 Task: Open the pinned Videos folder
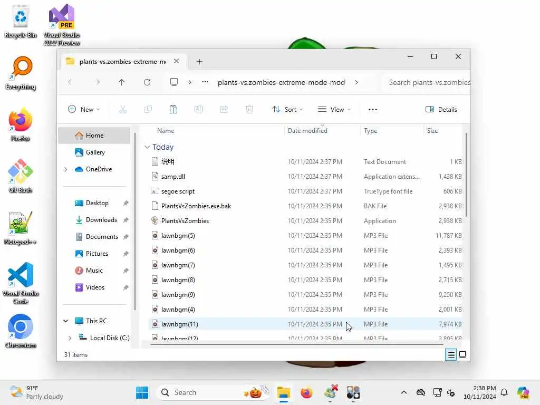[94, 287]
